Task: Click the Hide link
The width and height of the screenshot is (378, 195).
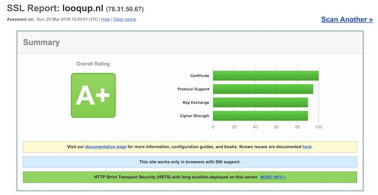Action: pos(105,19)
